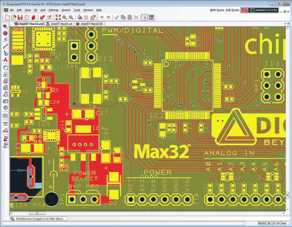This screenshot has width=292, height=227.
Task: Open the Output menu
Action: click(x=66, y=10)
